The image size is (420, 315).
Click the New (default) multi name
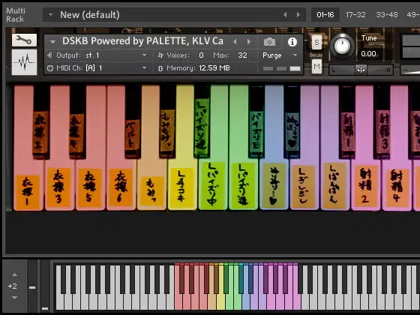coord(90,15)
